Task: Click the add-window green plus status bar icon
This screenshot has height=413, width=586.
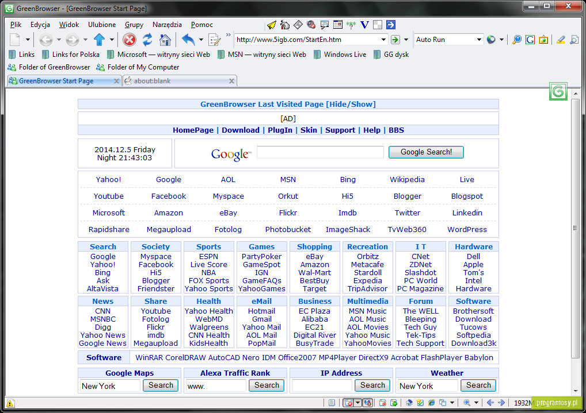Action: click(394, 403)
